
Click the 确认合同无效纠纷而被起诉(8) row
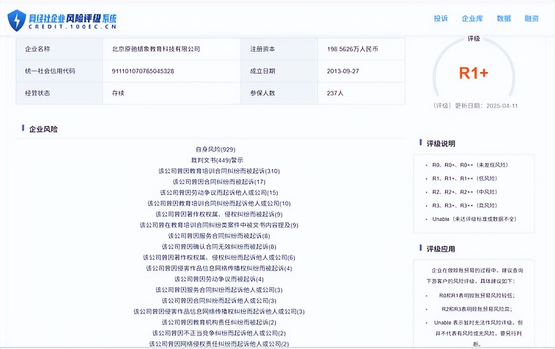click(x=219, y=247)
